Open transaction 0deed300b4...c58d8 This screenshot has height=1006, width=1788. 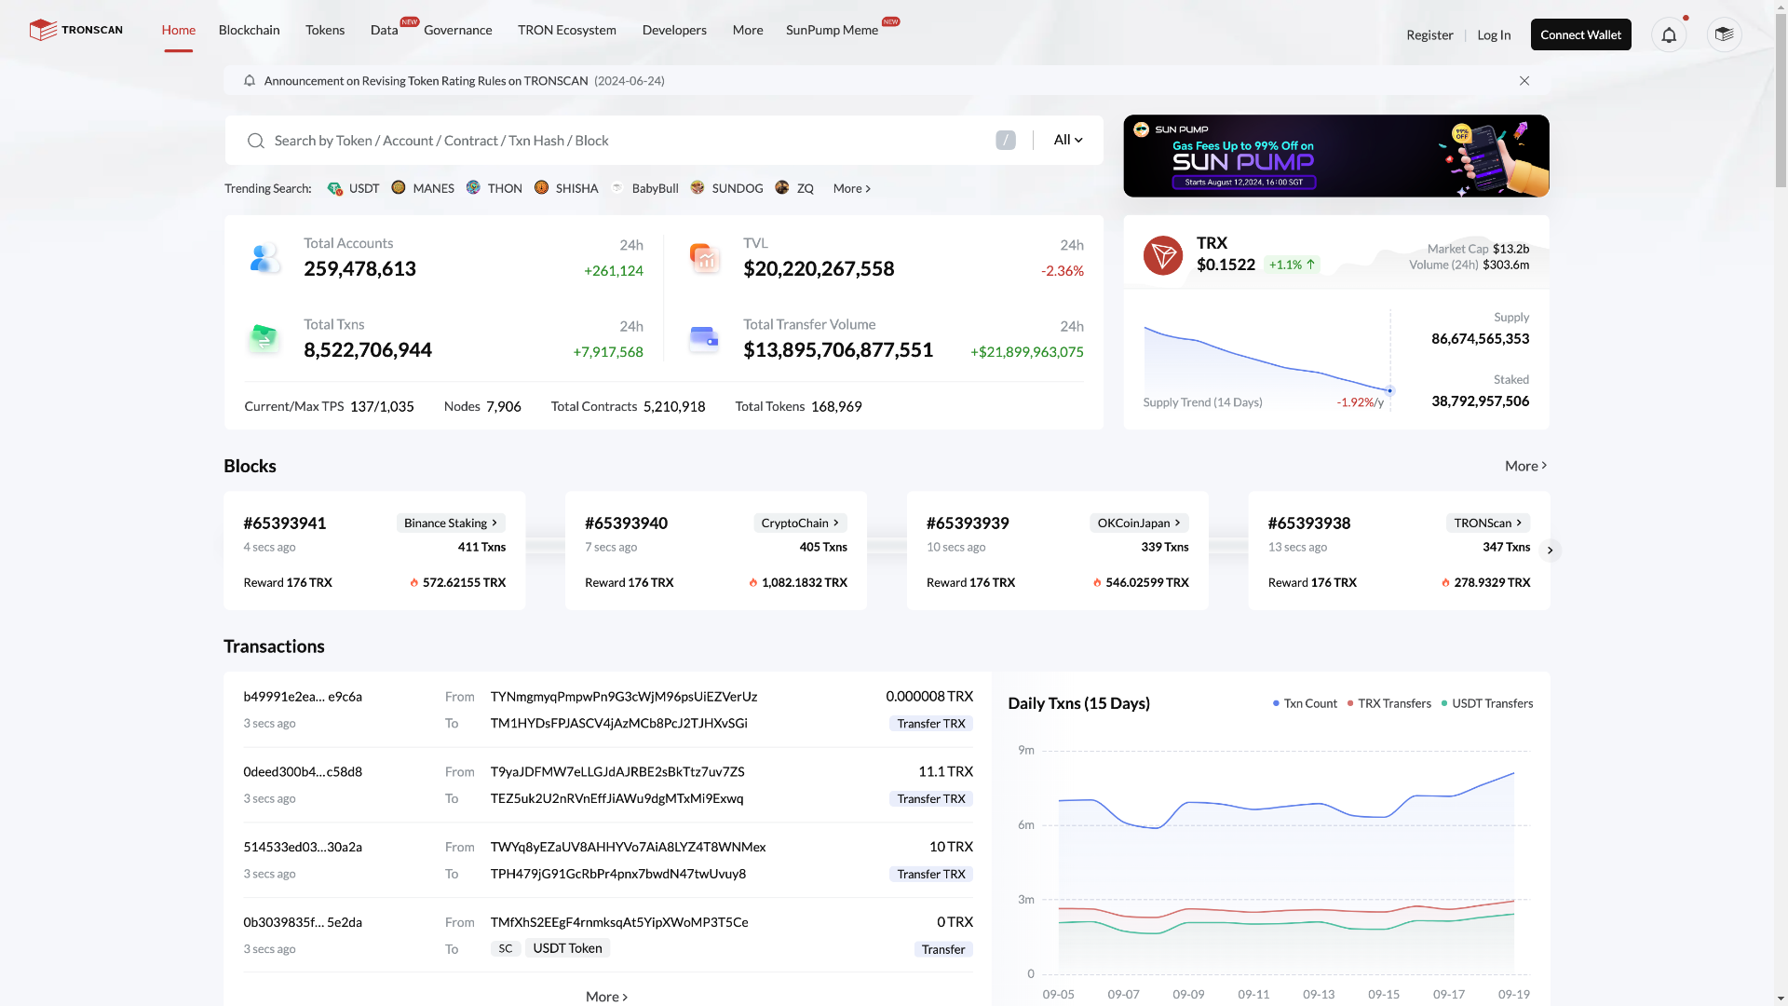tap(303, 772)
